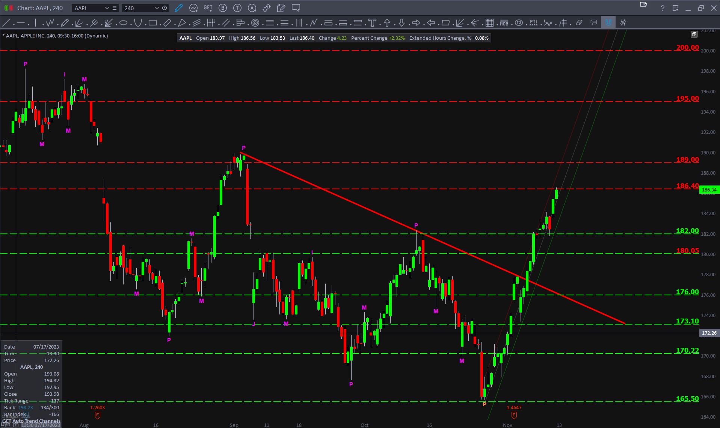
Task: Open the GET studies menu icon
Action: pos(208,8)
